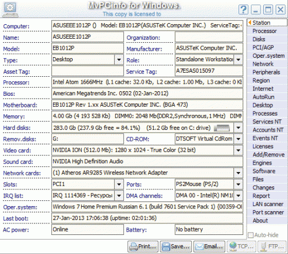
Task: Open the DMA channels dropdown
Action: click(x=238, y=196)
